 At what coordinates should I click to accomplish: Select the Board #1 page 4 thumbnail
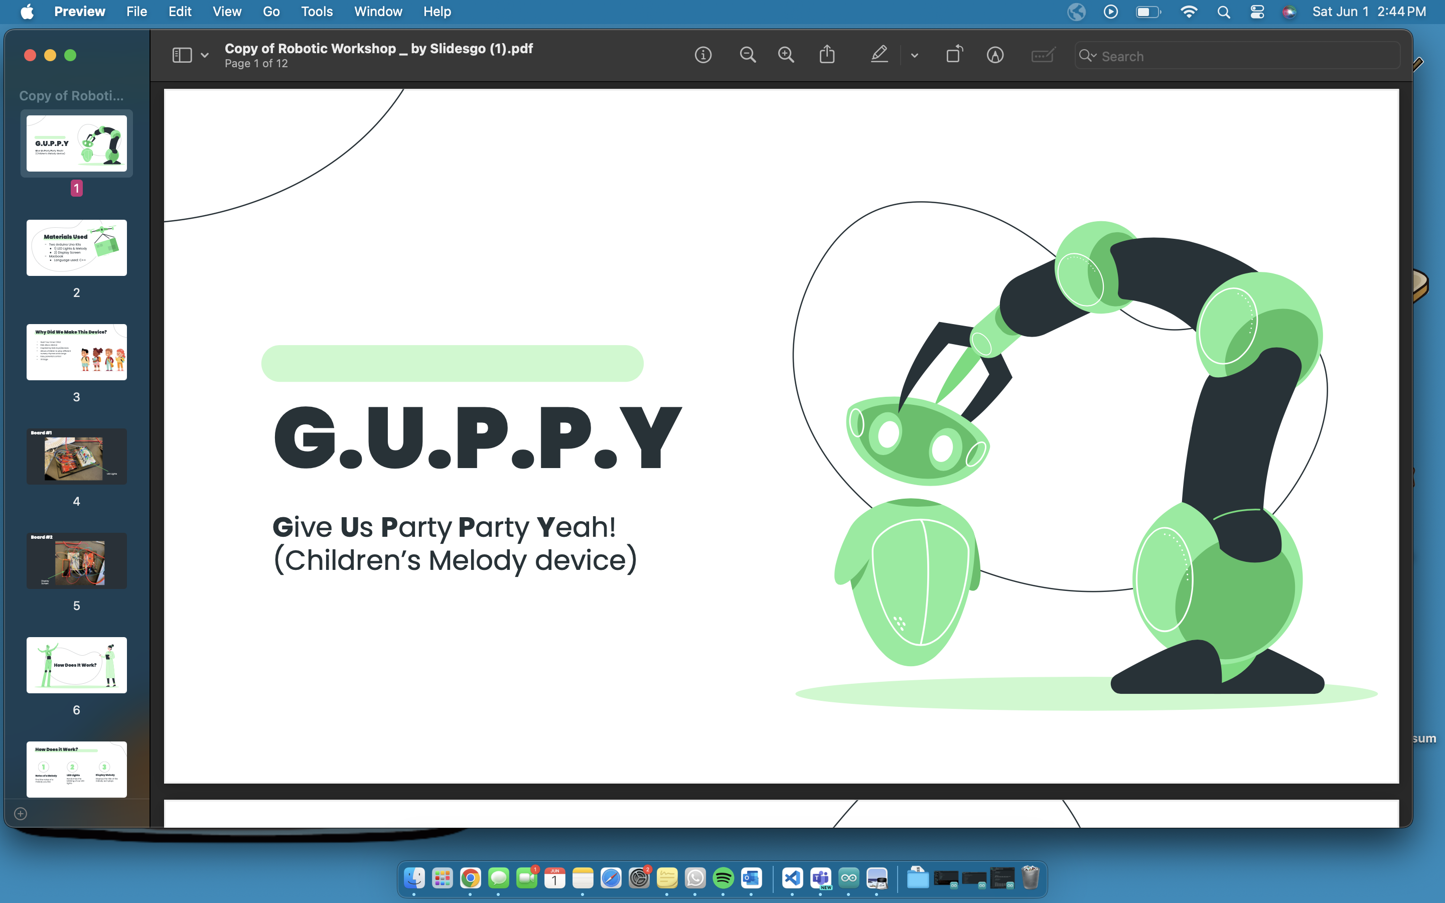[76, 457]
